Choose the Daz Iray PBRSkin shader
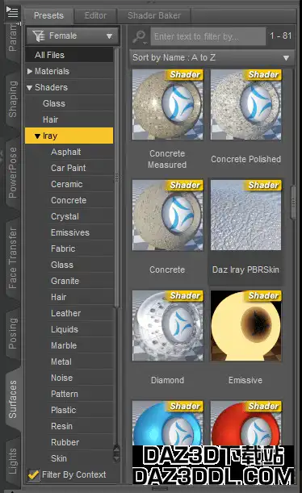The image size is (302, 493). [246, 215]
